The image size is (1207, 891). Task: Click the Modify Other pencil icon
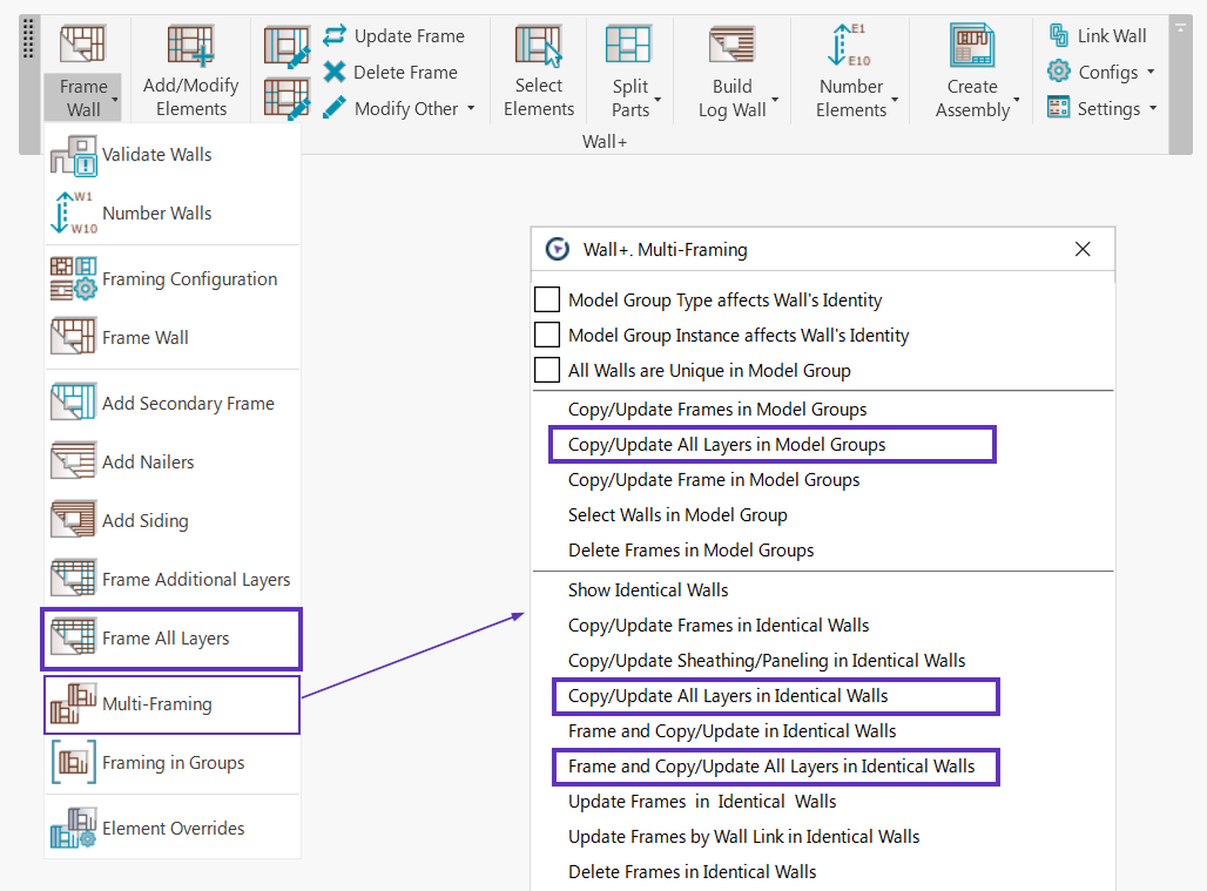click(334, 107)
